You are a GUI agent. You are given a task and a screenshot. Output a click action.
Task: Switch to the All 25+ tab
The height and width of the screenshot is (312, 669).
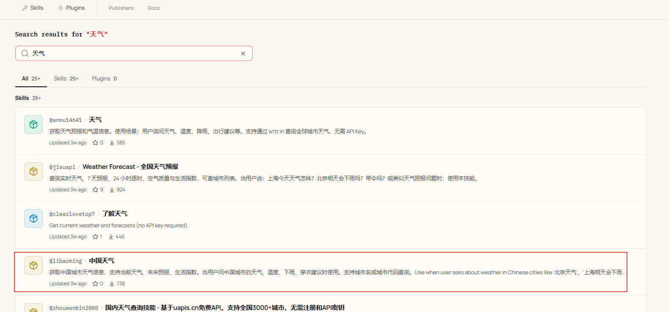pyautogui.click(x=31, y=79)
